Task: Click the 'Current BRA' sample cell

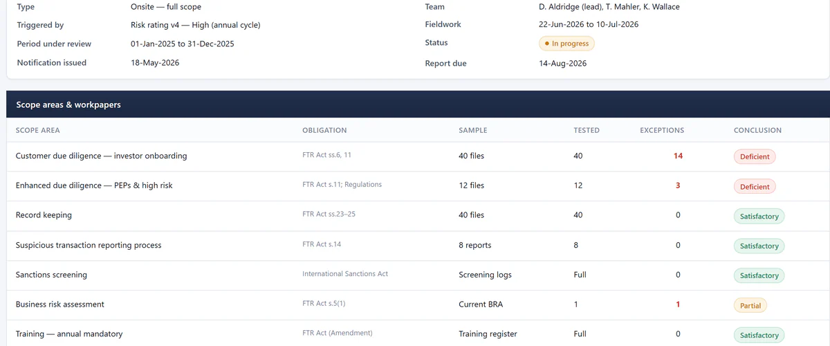Action: (481, 304)
